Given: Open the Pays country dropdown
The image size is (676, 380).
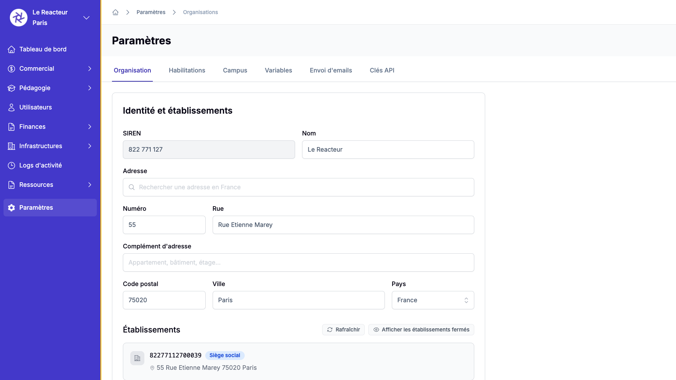Looking at the screenshot, I should [433, 300].
